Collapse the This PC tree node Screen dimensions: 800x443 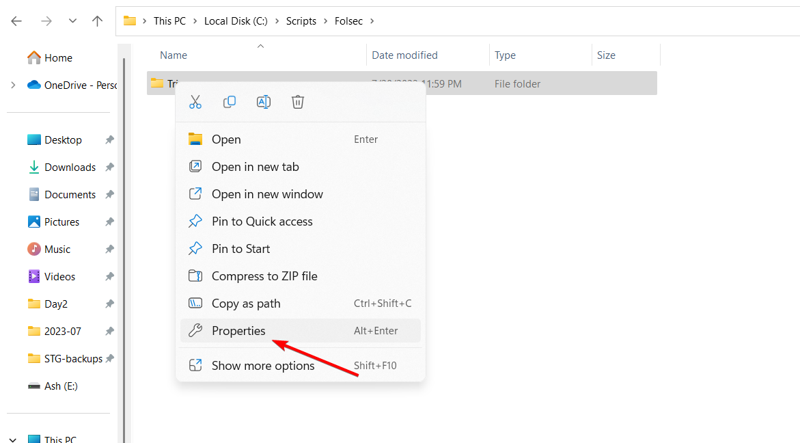point(13,439)
